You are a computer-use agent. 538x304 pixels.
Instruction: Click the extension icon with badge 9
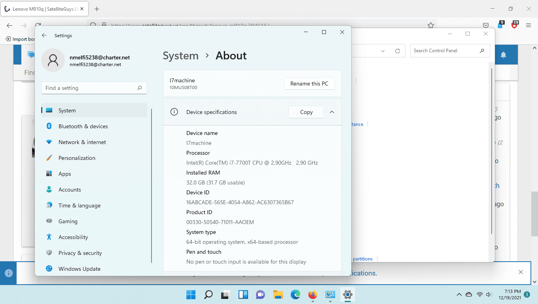click(x=500, y=25)
